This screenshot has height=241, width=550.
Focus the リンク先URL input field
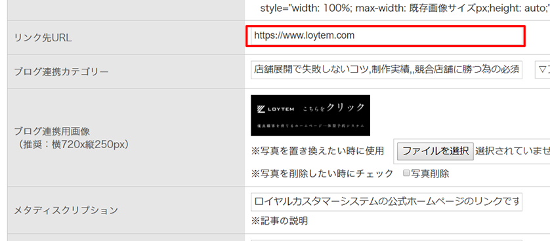(x=387, y=35)
